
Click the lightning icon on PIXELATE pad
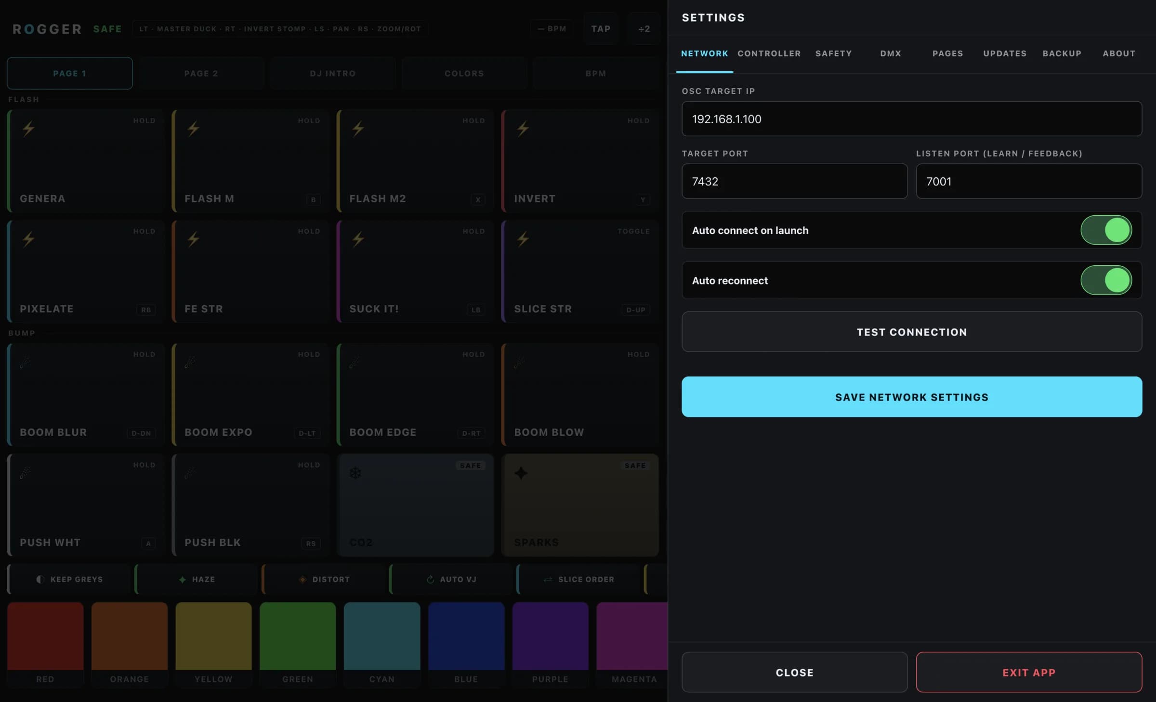pyautogui.click(x=28, y=239)
